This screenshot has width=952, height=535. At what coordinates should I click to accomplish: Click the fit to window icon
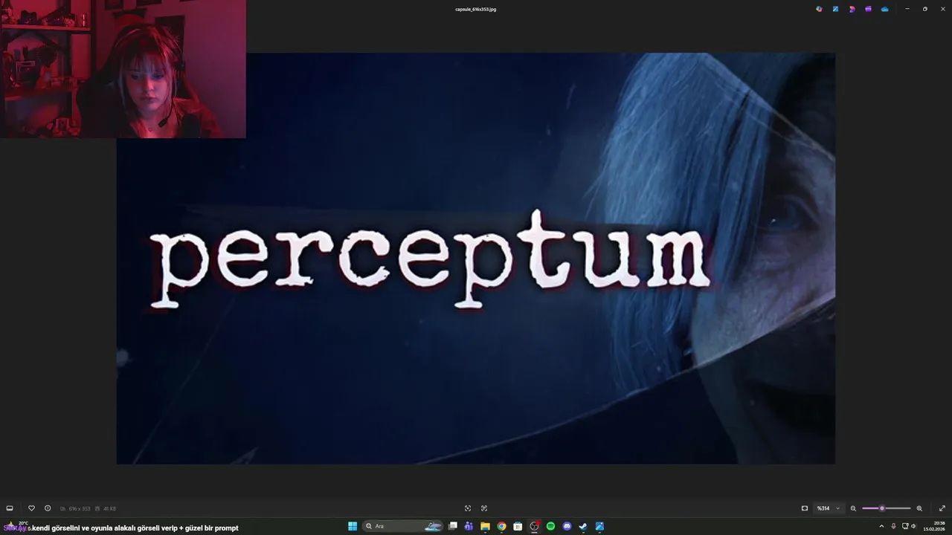click(x=805, y=508)
